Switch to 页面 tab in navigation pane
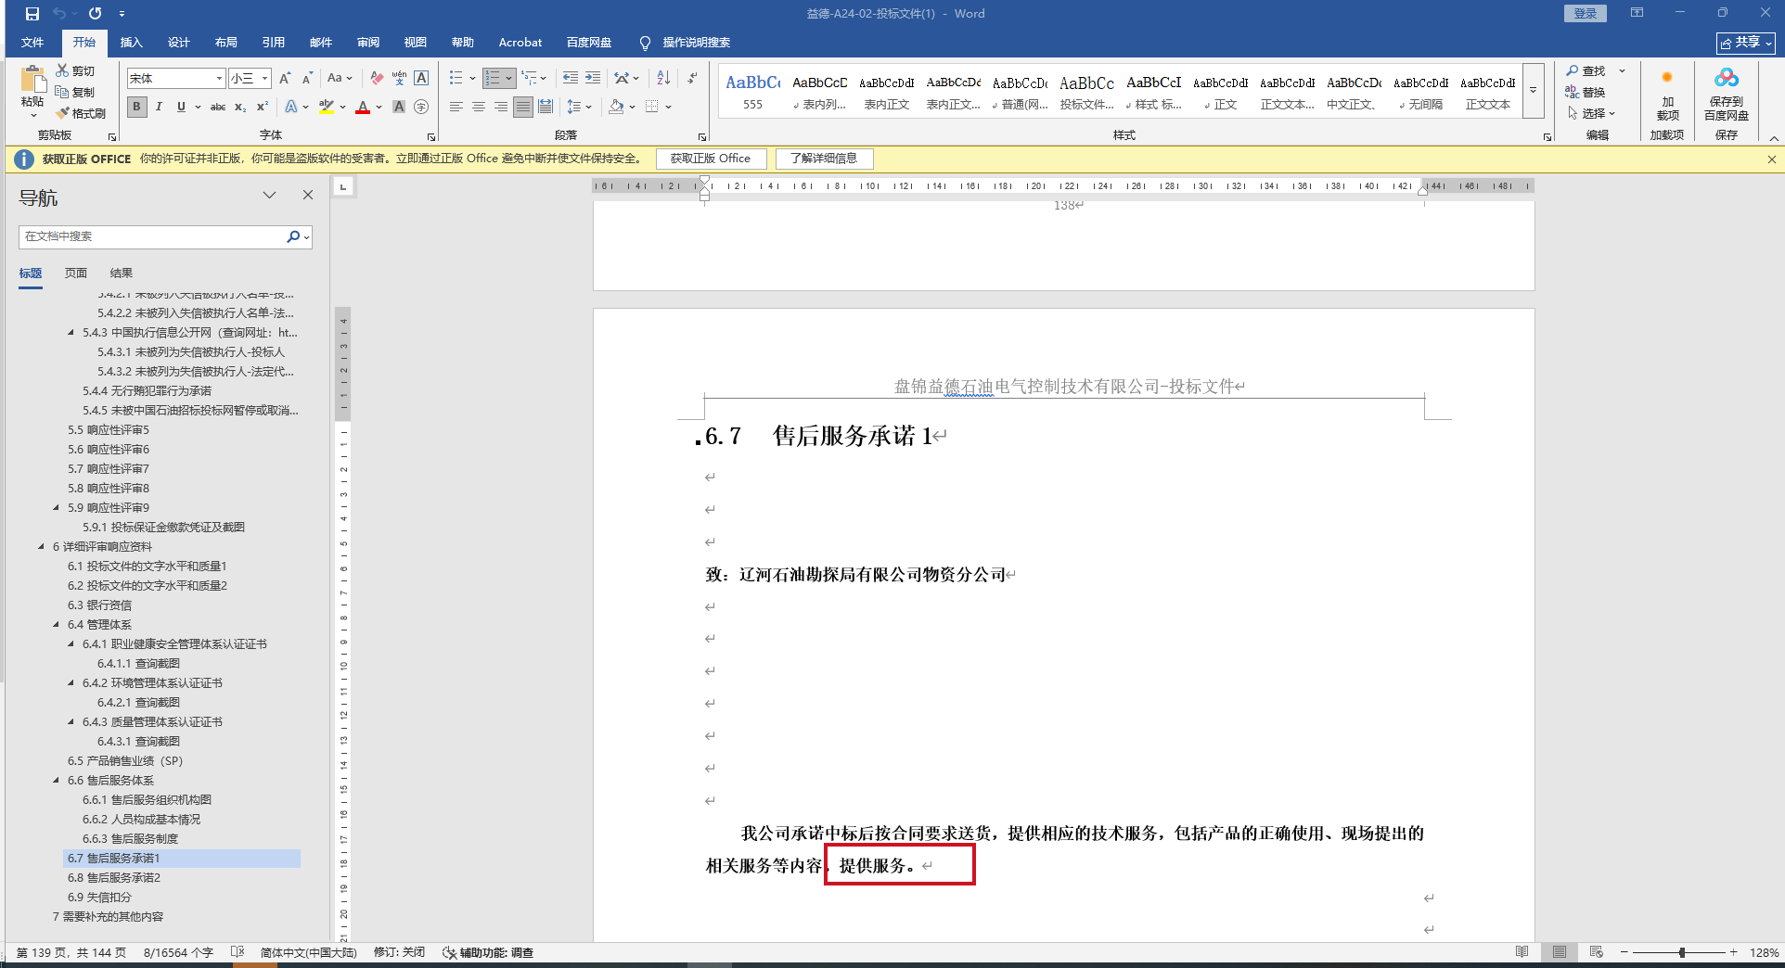 [76, 273]
